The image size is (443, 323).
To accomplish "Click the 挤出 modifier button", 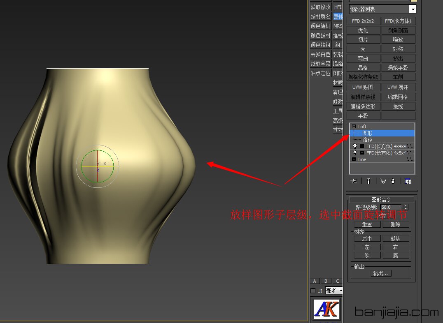I will (398, 58).
